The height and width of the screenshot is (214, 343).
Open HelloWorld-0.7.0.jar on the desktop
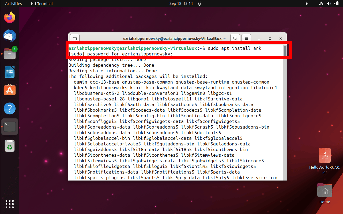[325, 155]
